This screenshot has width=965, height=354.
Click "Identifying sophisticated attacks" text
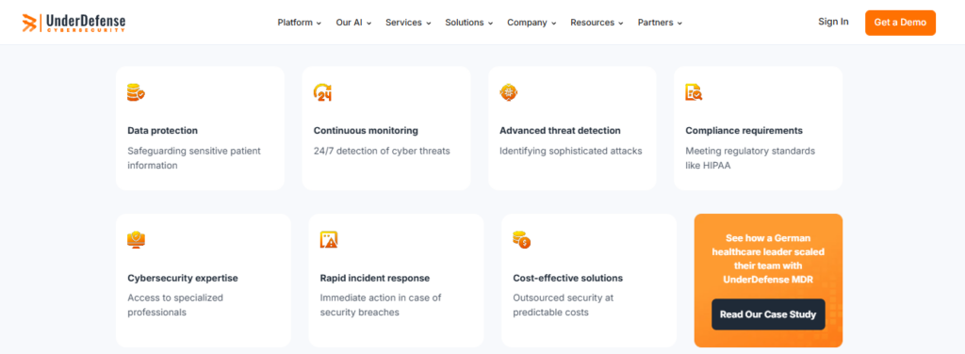coord(570,151)
